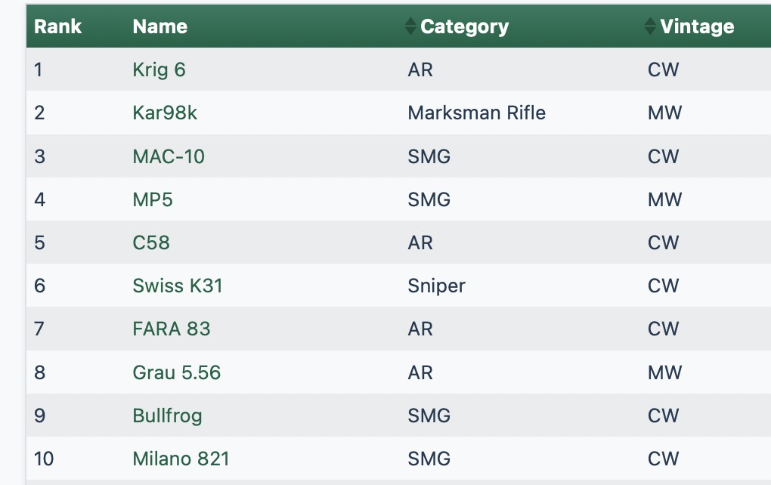
Task: Click the Rank column header
Action: pos(58,26)
